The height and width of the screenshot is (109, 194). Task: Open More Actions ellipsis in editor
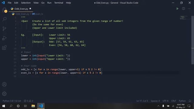point(189,9)
